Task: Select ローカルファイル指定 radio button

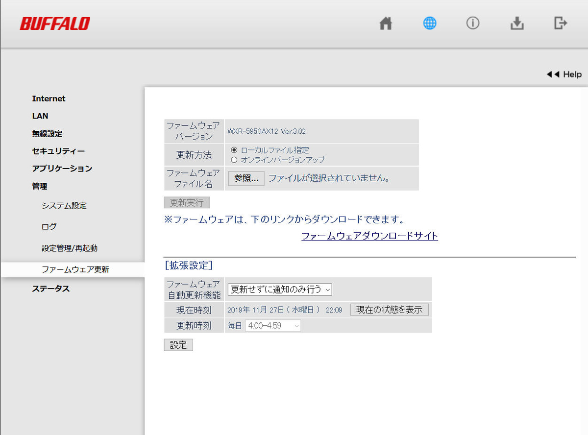Action: (x=234, y=150)
